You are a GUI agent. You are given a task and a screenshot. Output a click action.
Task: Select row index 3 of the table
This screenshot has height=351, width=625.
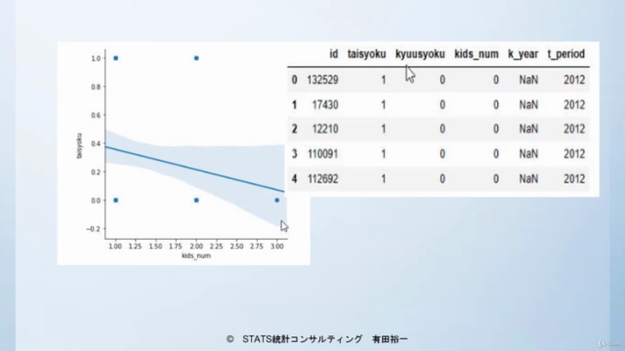[x=294, y=154]
